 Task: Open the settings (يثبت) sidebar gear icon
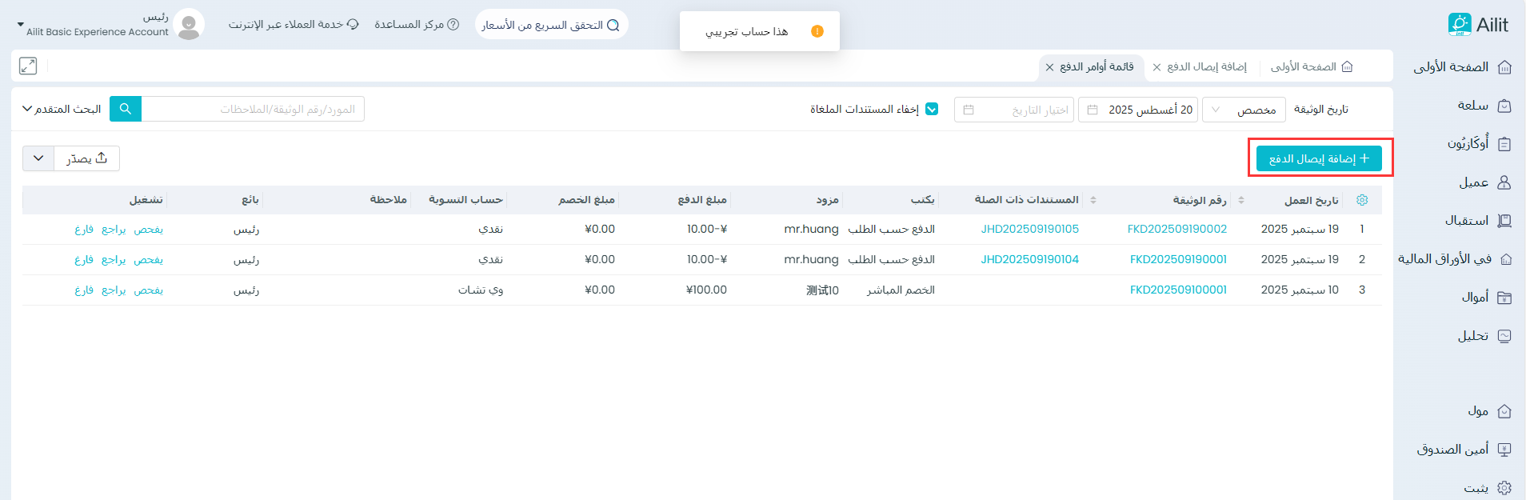[1504, 488]
